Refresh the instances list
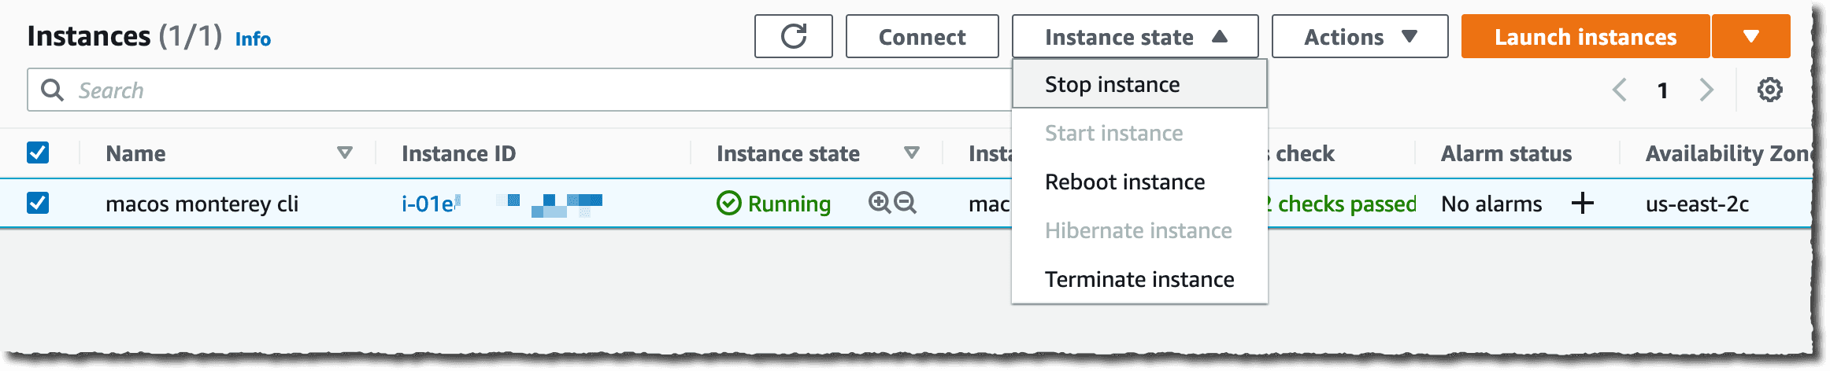Viewport: 1830px width, 371px height. [x=793, y=36]
